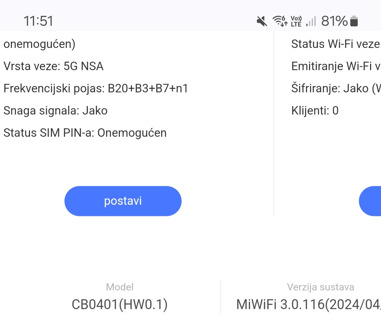
Task: Tap the "Emitiranje Wi-Fi" line
Action: coord(336,66)
